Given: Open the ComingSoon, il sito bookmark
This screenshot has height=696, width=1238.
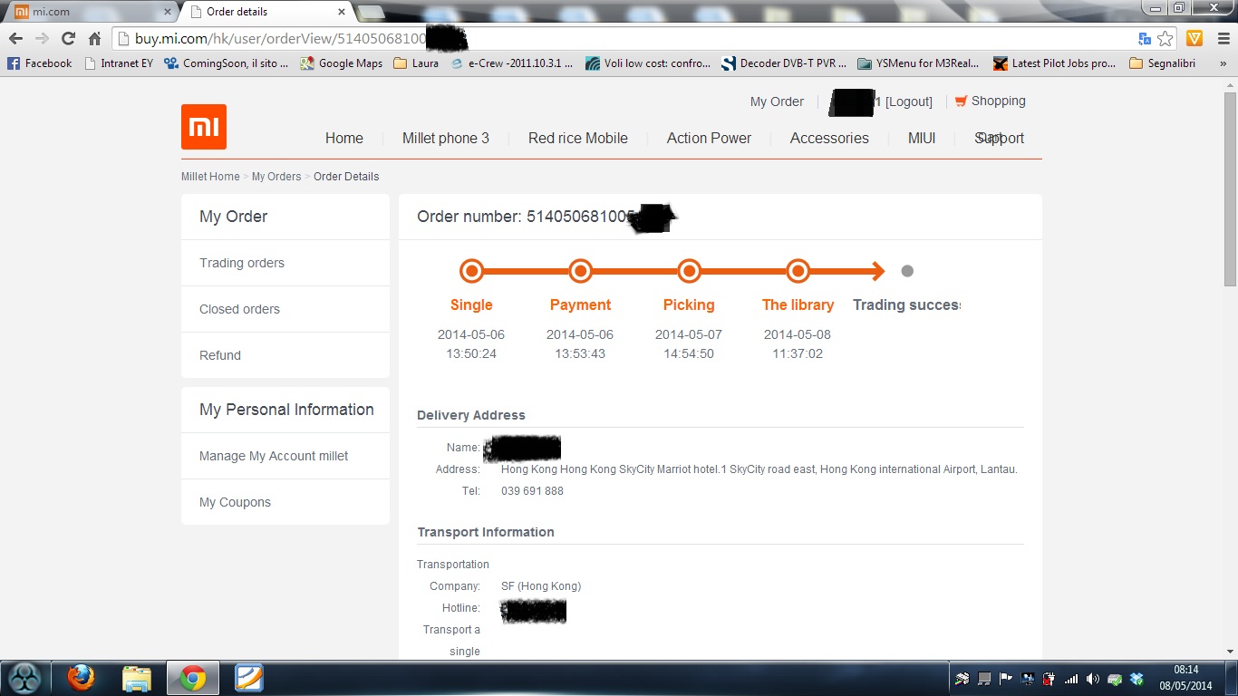Looking at the screenshot, I should click(227, 63).
